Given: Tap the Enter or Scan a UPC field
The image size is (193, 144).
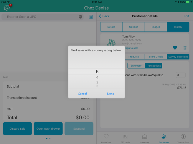Looking at the screenshot, I should 41,17.
